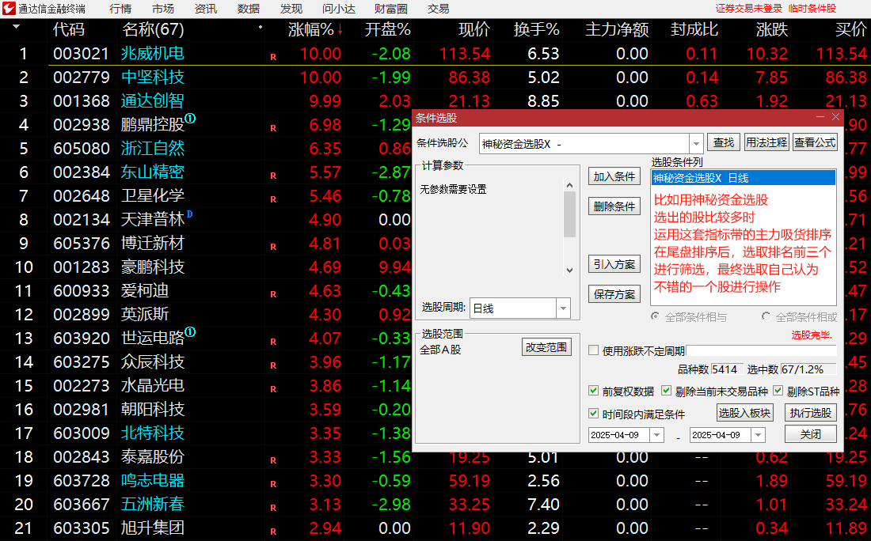This screenshot has height=541, width=871.
Task: Sort by the 主力净额 column header
Action: (x=617, y=29)
